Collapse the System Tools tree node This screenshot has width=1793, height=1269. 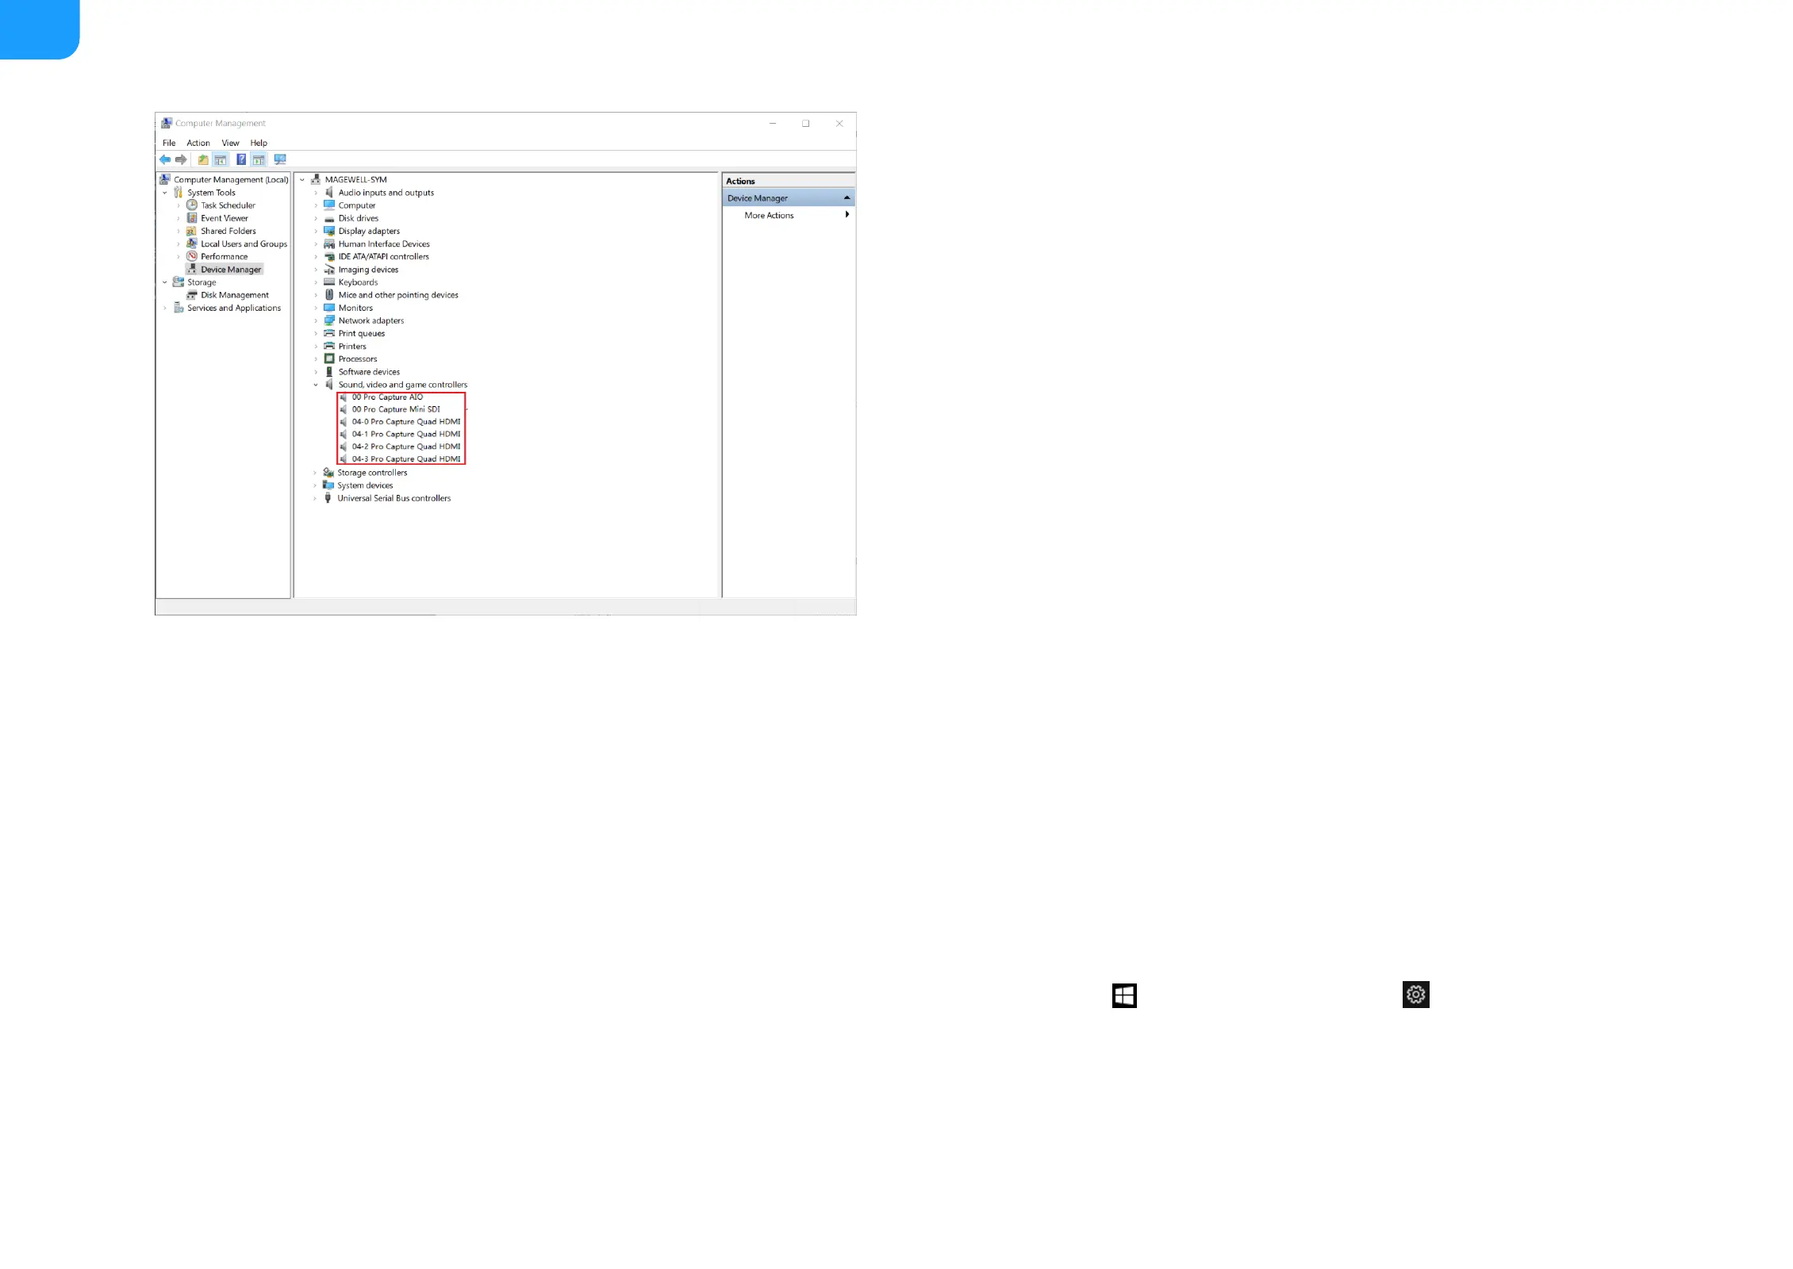pyautogui.click(x=165, y=193)
